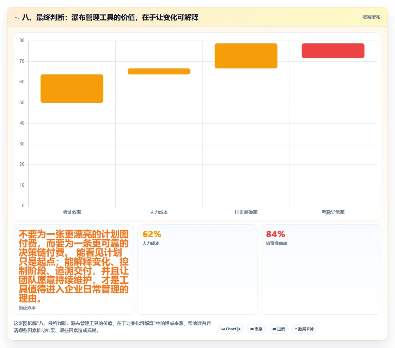This screenshot has width=395, height=348.
Task: Click the 验证效率 x-axis label
Action: coord(72,212)
